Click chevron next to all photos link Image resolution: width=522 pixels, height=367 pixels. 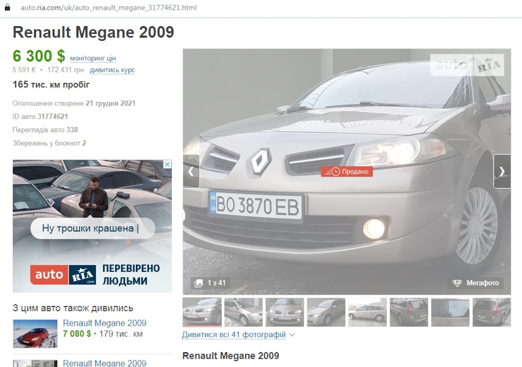tap(292, 335)
